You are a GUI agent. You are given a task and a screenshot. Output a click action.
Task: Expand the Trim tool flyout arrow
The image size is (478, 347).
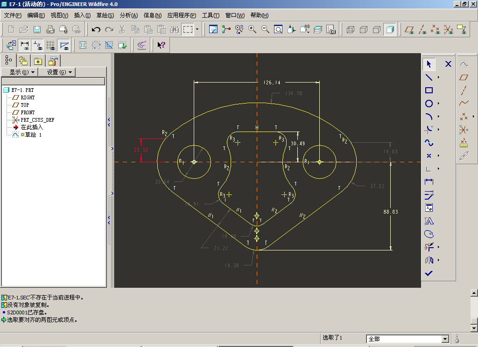[x=439, y=247]
